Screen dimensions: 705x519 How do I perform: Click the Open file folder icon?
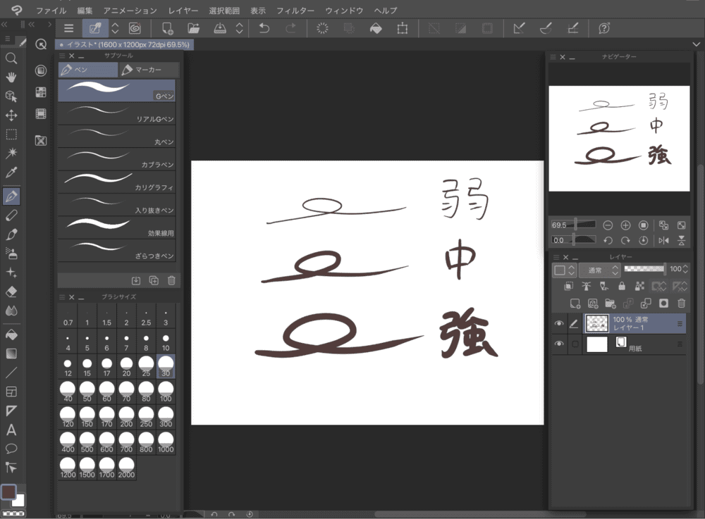point(193,28)
